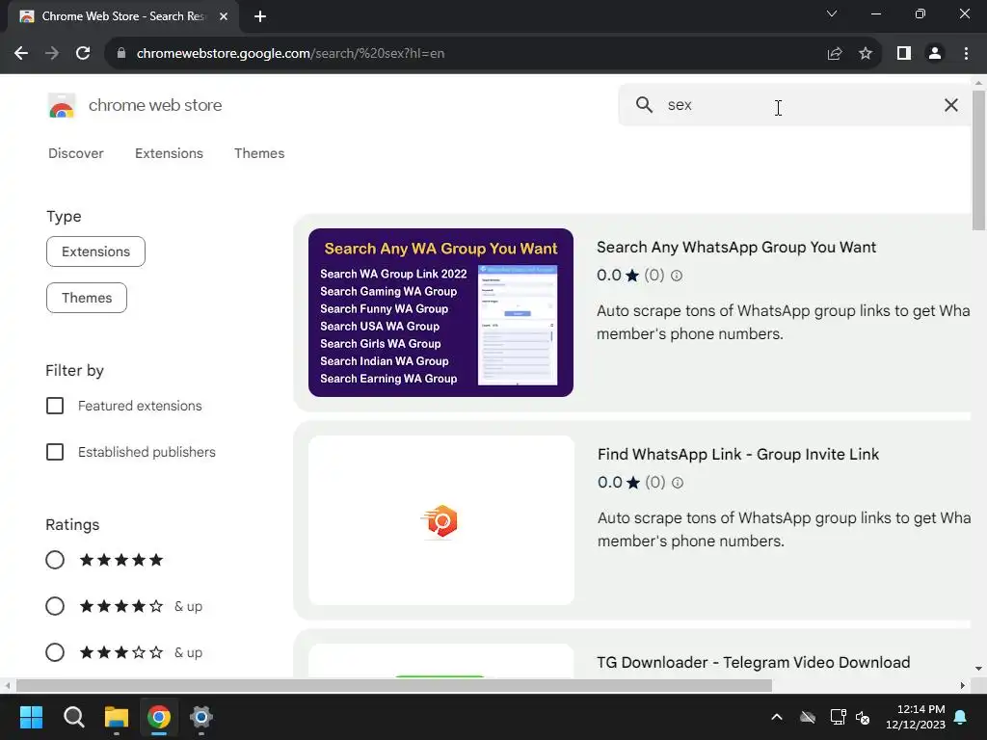The height and width of the screenshot is (740, 987).
Task: Open Windows taskbar search
Action: point(73,717)
